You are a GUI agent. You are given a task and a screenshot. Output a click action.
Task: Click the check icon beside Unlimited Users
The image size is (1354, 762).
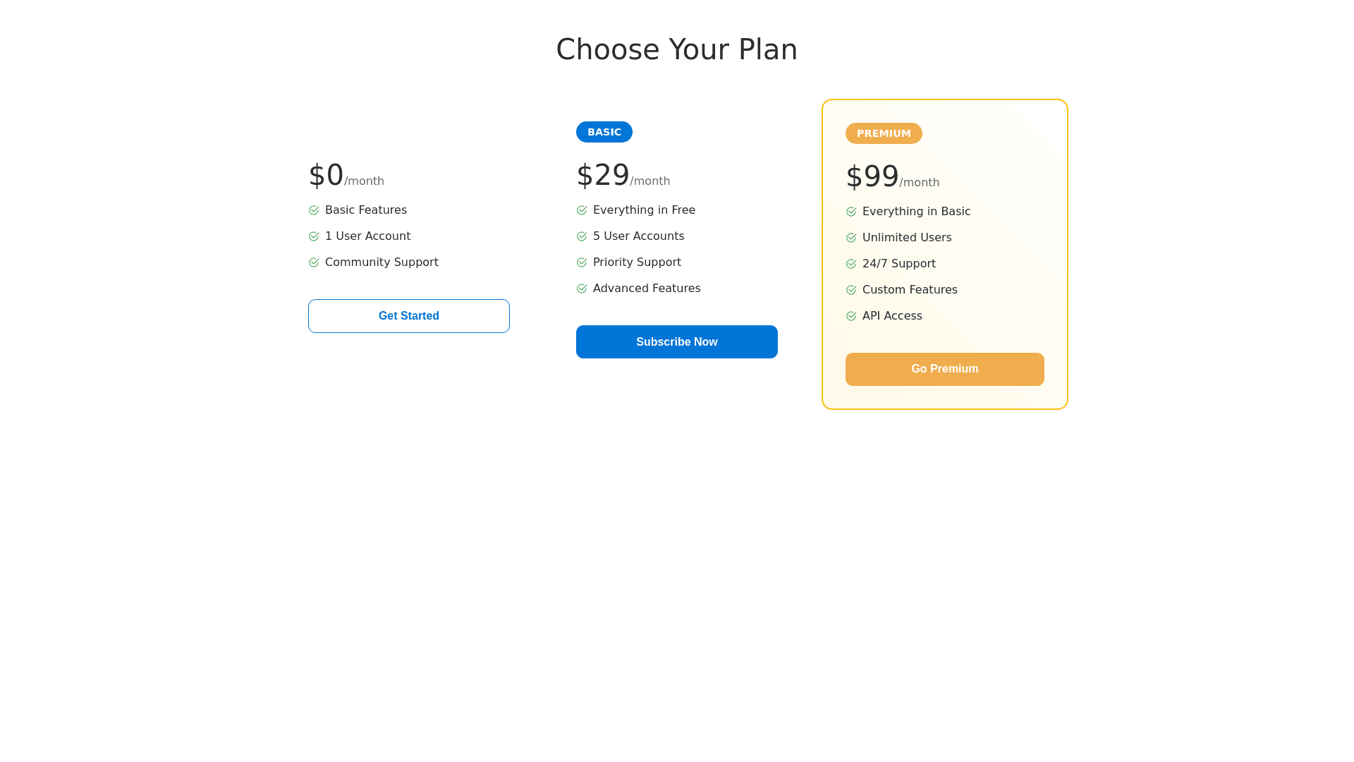click(x=851, y=238)
